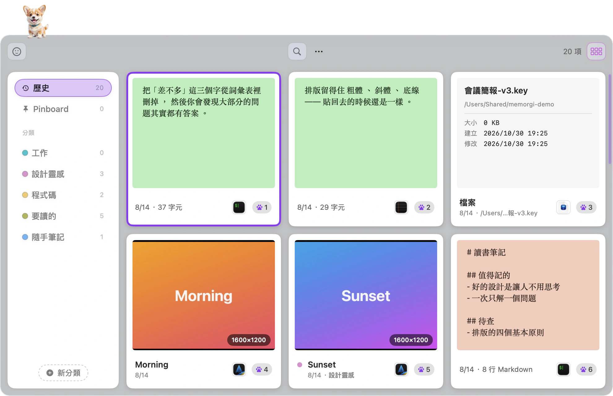Select the 要讀的 category
The width and height of the screenshot is (613, 396).
pyautogui.click(x=63, y=216)
